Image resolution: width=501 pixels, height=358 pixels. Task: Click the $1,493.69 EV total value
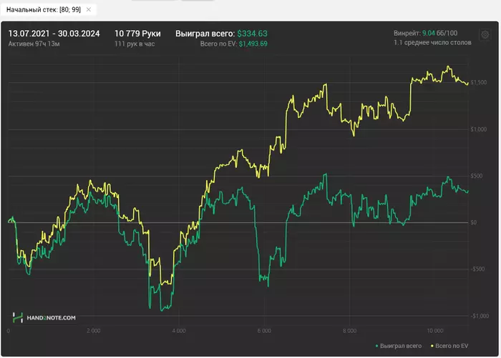253,44
